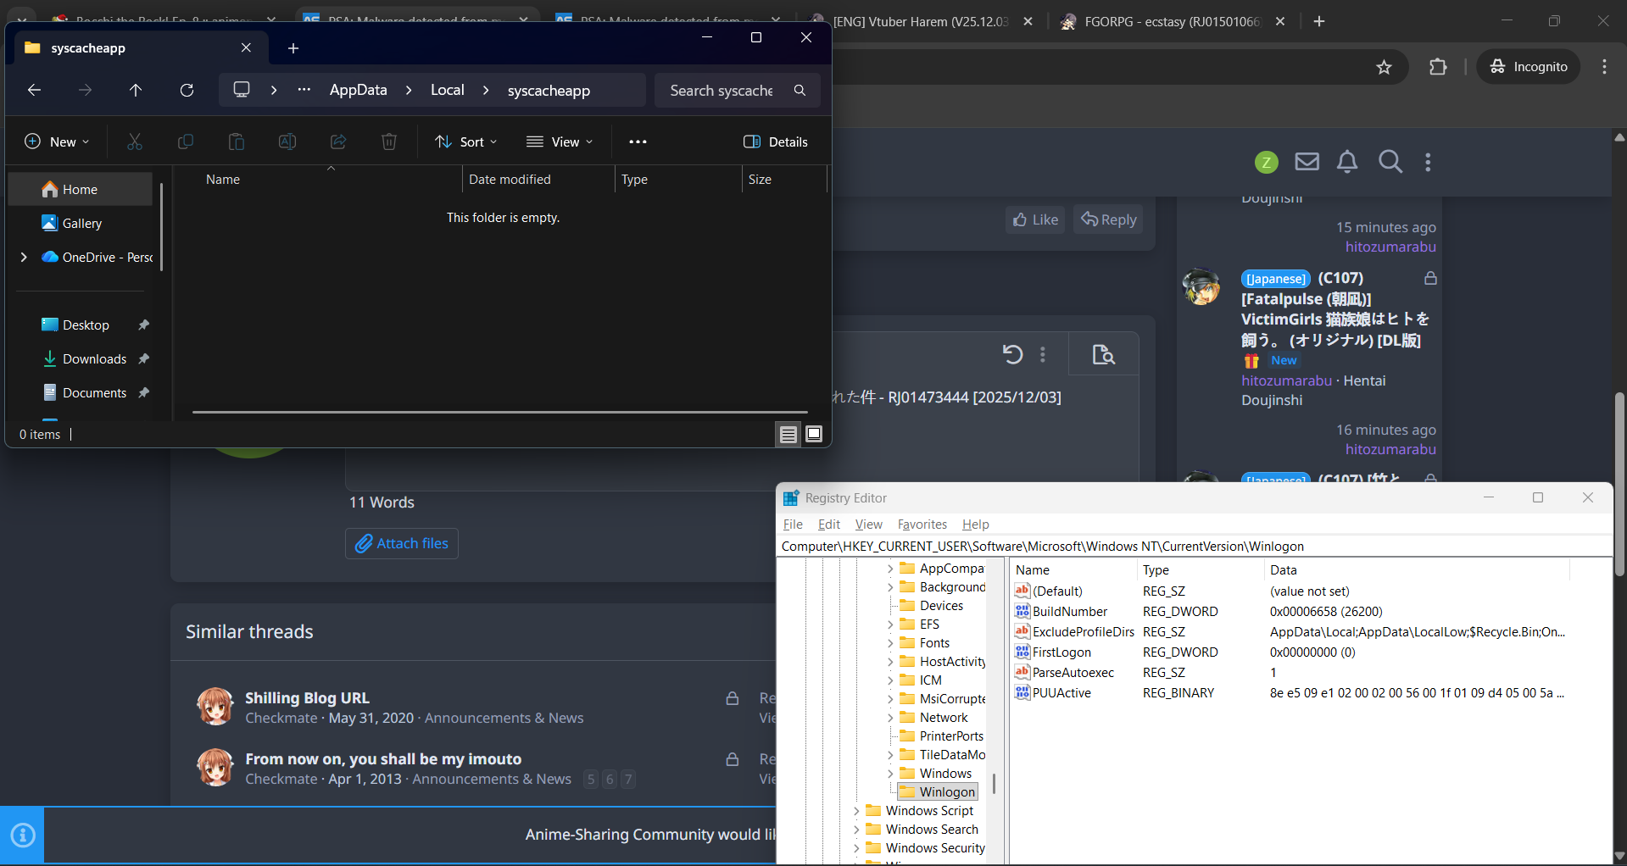Open the Sort dropdown in File Explorer
The height and width of the screenshot is (866, 1627).
pos(466,142)
